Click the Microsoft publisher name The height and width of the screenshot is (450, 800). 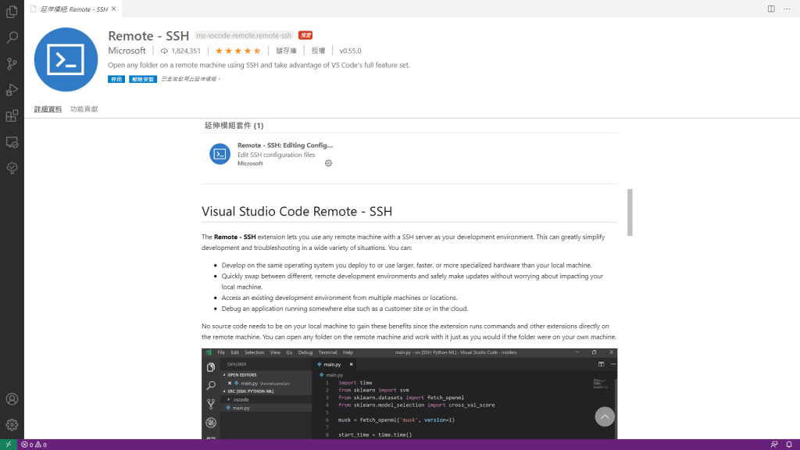point(127,51)
